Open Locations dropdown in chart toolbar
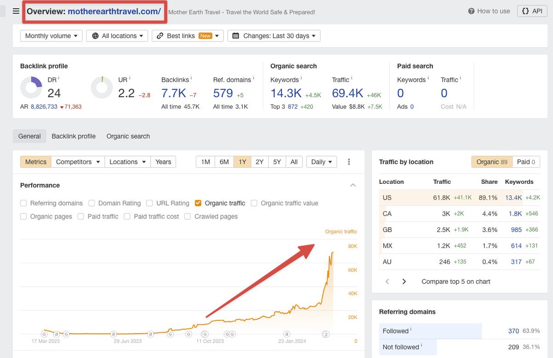 [128, 162]
